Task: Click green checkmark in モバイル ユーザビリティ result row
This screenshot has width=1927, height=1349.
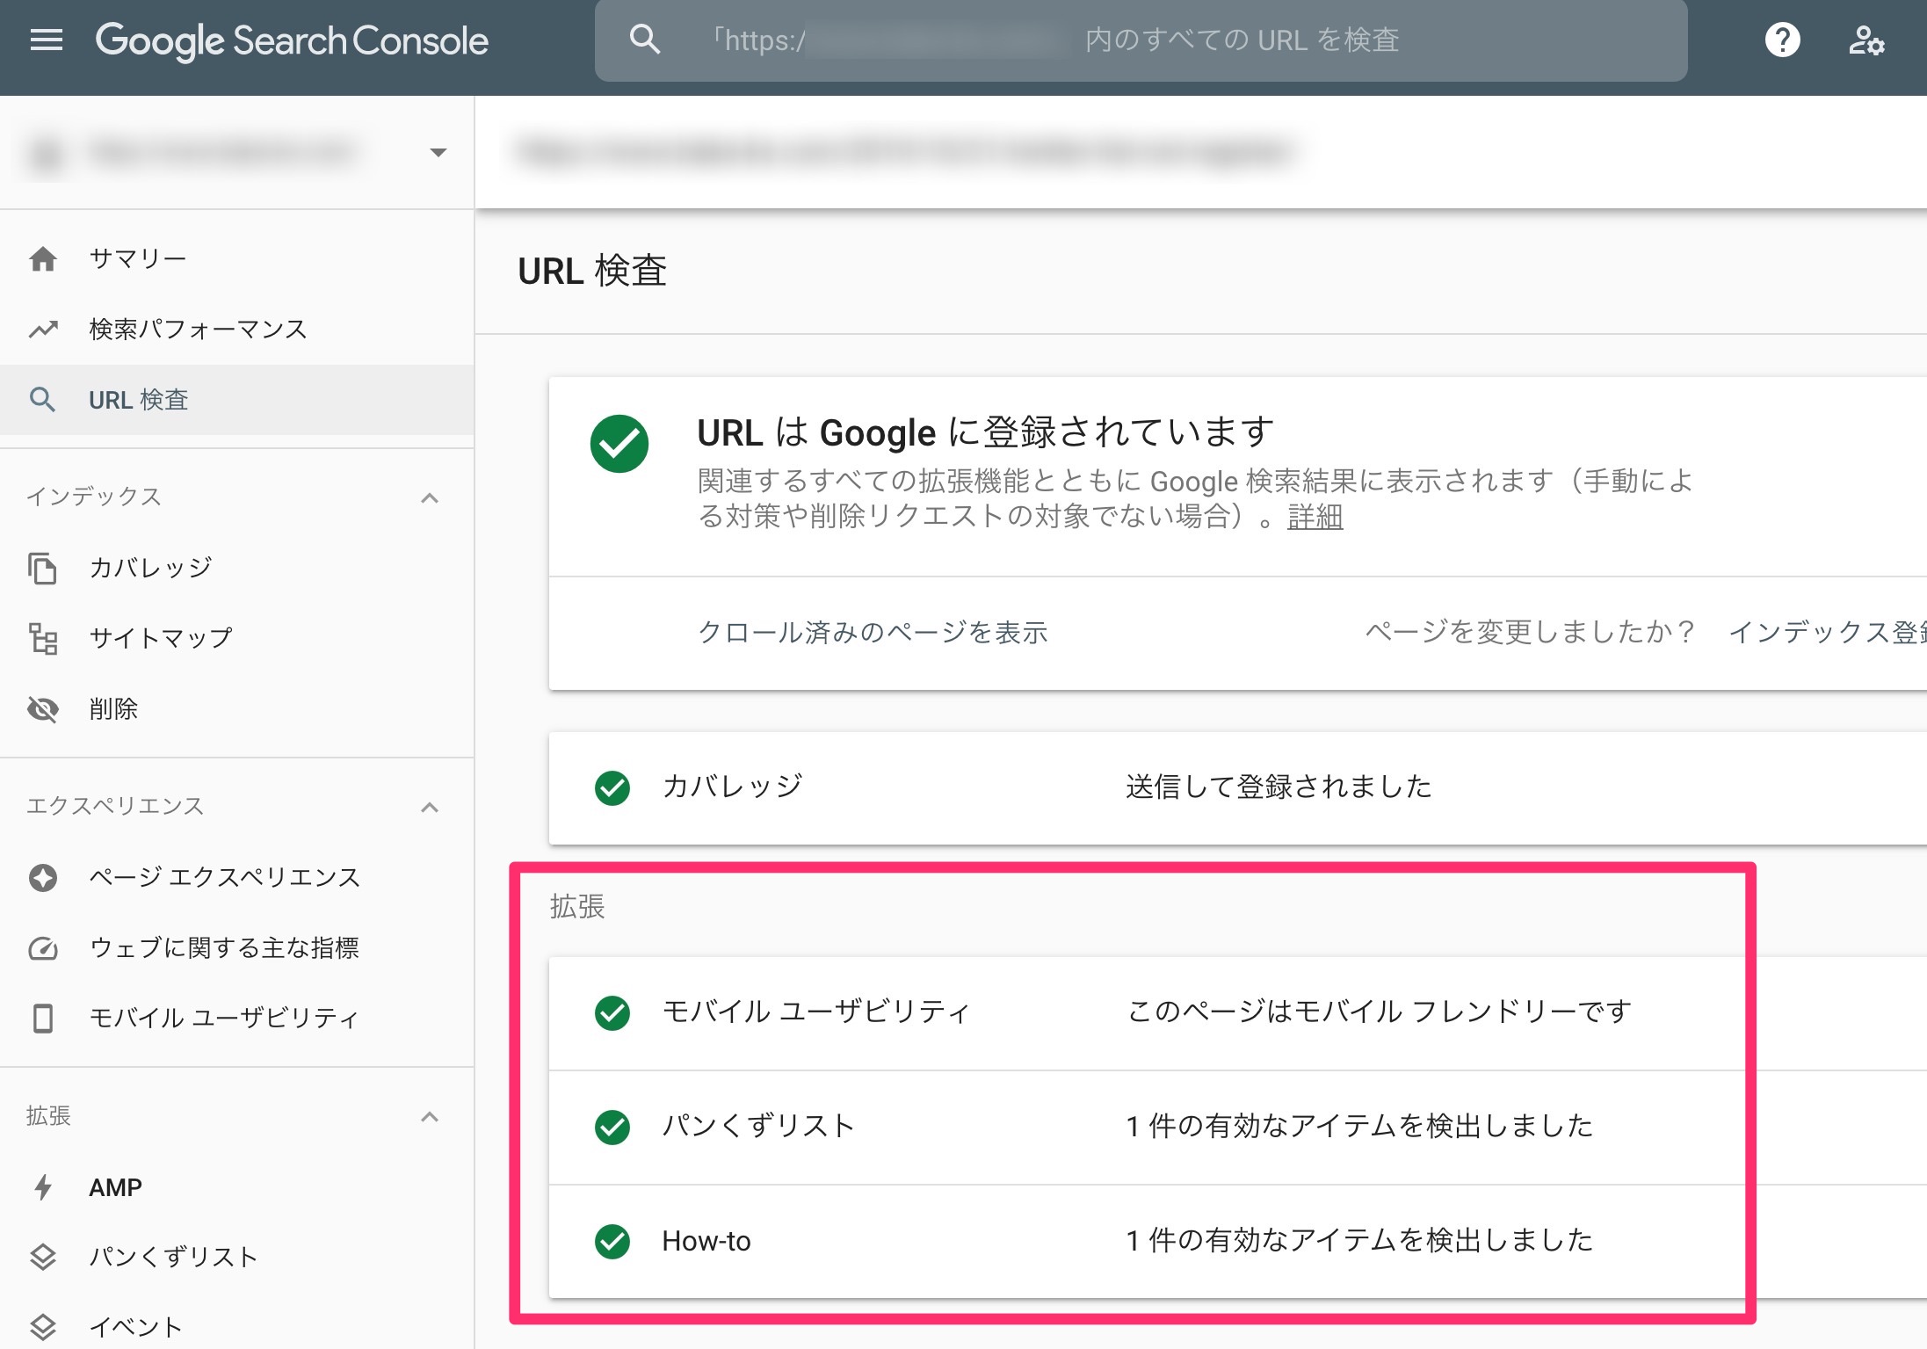Action: 612,1012
